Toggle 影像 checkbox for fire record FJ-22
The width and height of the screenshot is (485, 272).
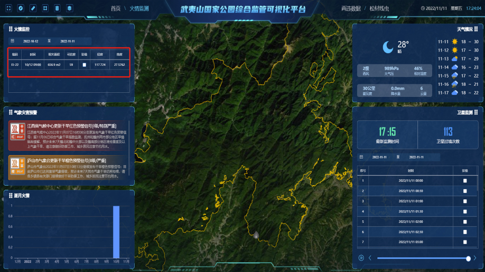pos(83,65)
